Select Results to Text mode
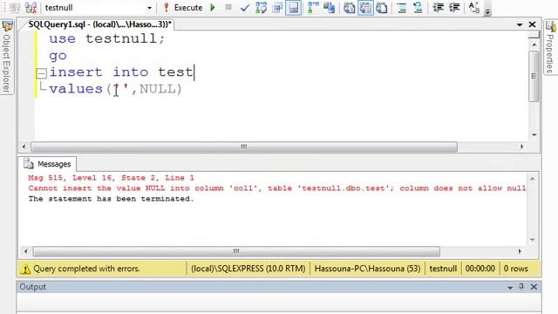 pos(349,8)
